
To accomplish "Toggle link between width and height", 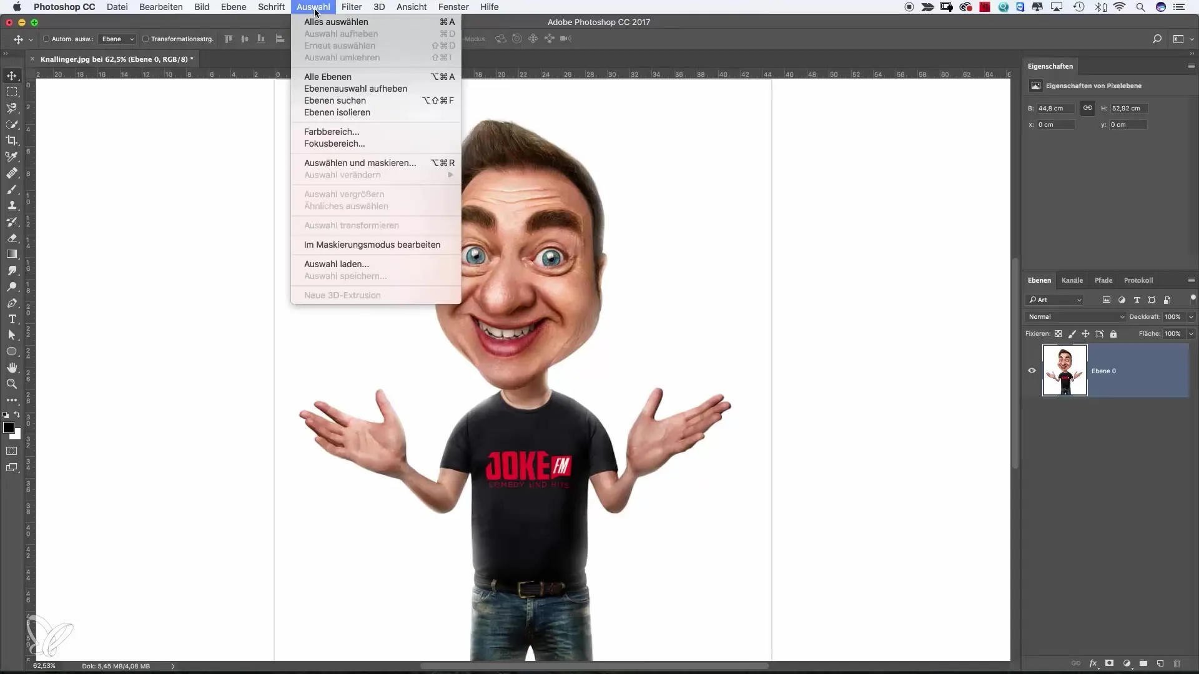I will tap(1088, 108).
